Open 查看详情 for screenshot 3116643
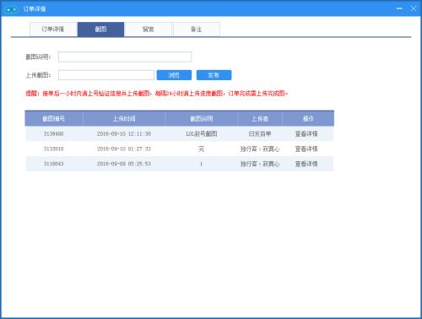This screenshot has height=319, width=422. point(306,164)
